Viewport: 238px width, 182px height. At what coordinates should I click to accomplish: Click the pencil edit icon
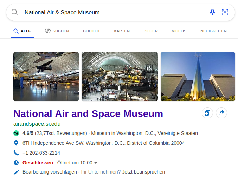pyautogui.click(x=16, y=172)
